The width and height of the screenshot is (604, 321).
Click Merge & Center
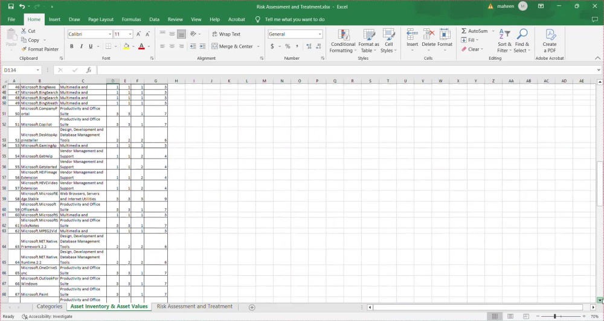pyautogui.click(x=233, y=46)
